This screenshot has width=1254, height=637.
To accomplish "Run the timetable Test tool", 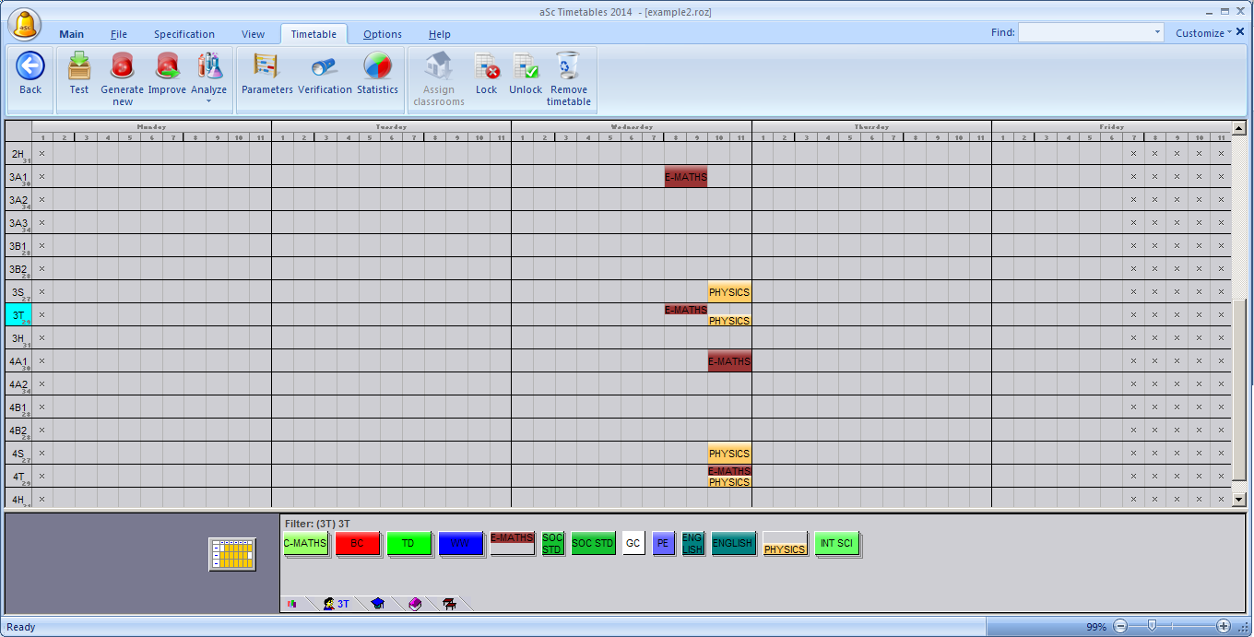I will tap(79, 67).
